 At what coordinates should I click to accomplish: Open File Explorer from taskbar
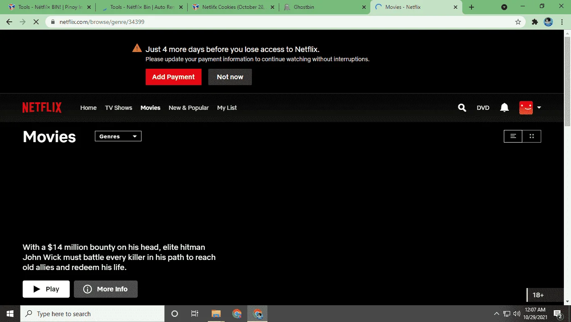[x=216, y=314]
